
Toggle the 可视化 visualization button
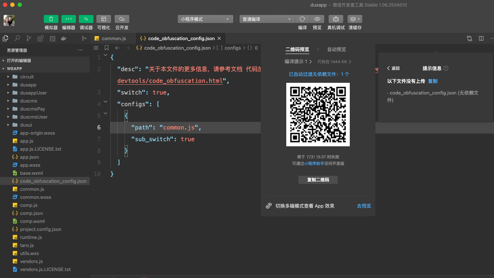coord(104,19)
